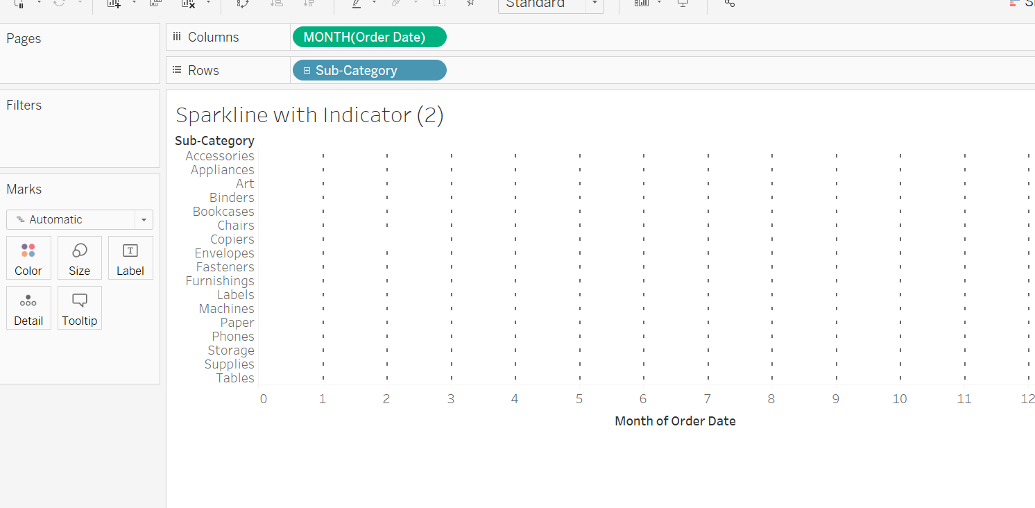Select the Phones row label

pos(233,337)
